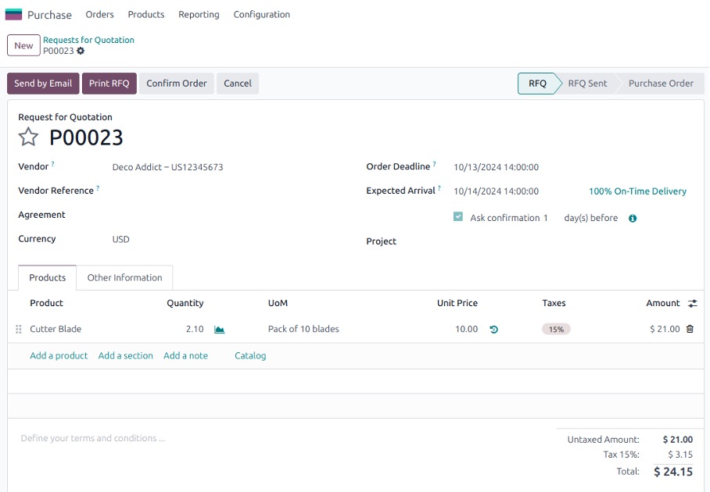The width and height of the screenshot is (710, 492).
Task: Click the Purchase app name in navbar
Action: pos(49,15)
